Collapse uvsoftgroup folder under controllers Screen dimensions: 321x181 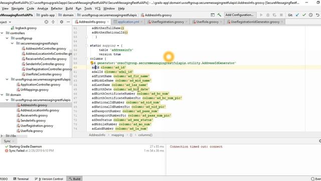pyautogui.click(x=7, y=38)
